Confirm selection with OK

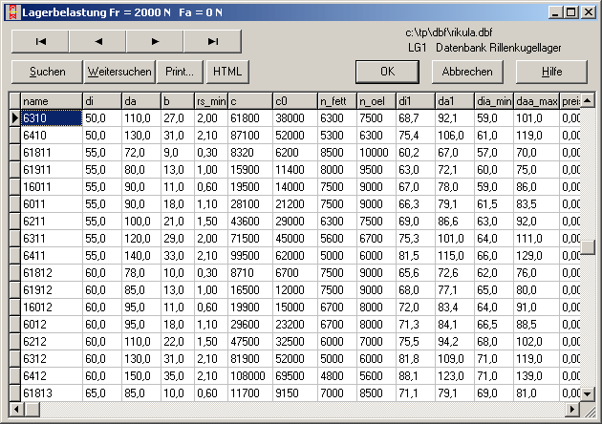point(387,72)
